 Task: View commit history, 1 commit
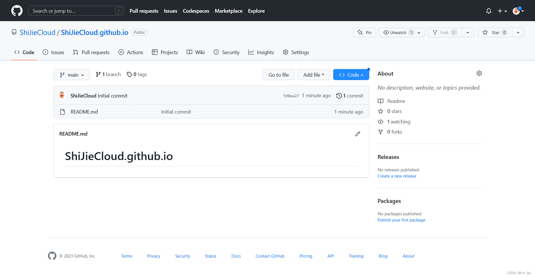(350, 96)
